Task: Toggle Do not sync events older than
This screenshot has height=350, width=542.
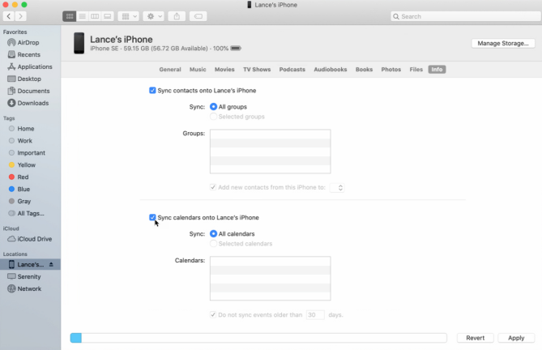Action: coord(213,315)
